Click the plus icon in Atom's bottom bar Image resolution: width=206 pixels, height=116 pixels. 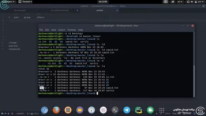pos(9,113)
